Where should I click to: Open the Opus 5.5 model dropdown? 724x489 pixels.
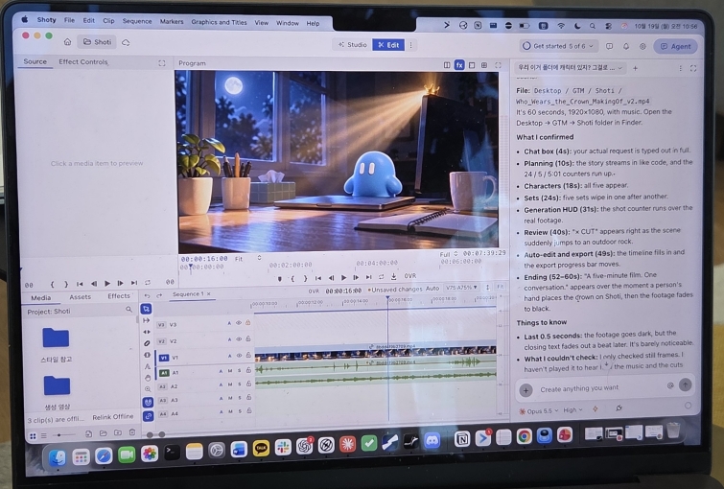(539, 410)
